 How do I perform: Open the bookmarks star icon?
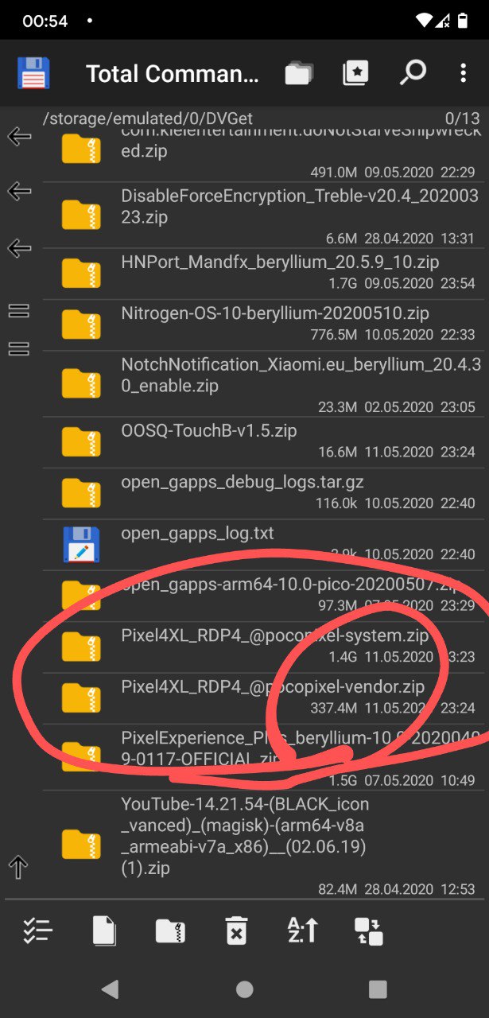pos(355,73)
